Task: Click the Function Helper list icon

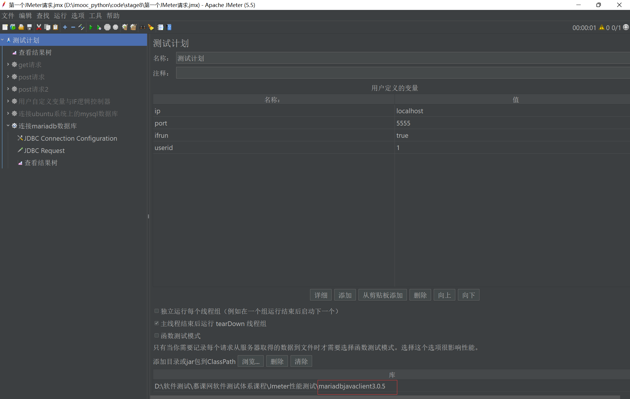Action: pyautogui.click(x=160, y=27)
